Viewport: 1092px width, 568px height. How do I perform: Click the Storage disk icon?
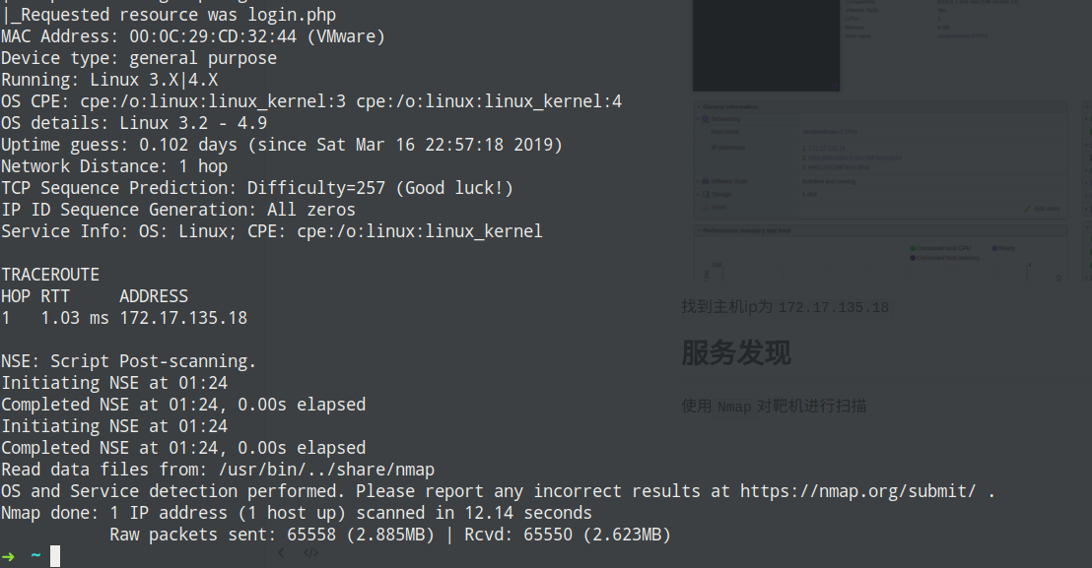coord(706,194)
